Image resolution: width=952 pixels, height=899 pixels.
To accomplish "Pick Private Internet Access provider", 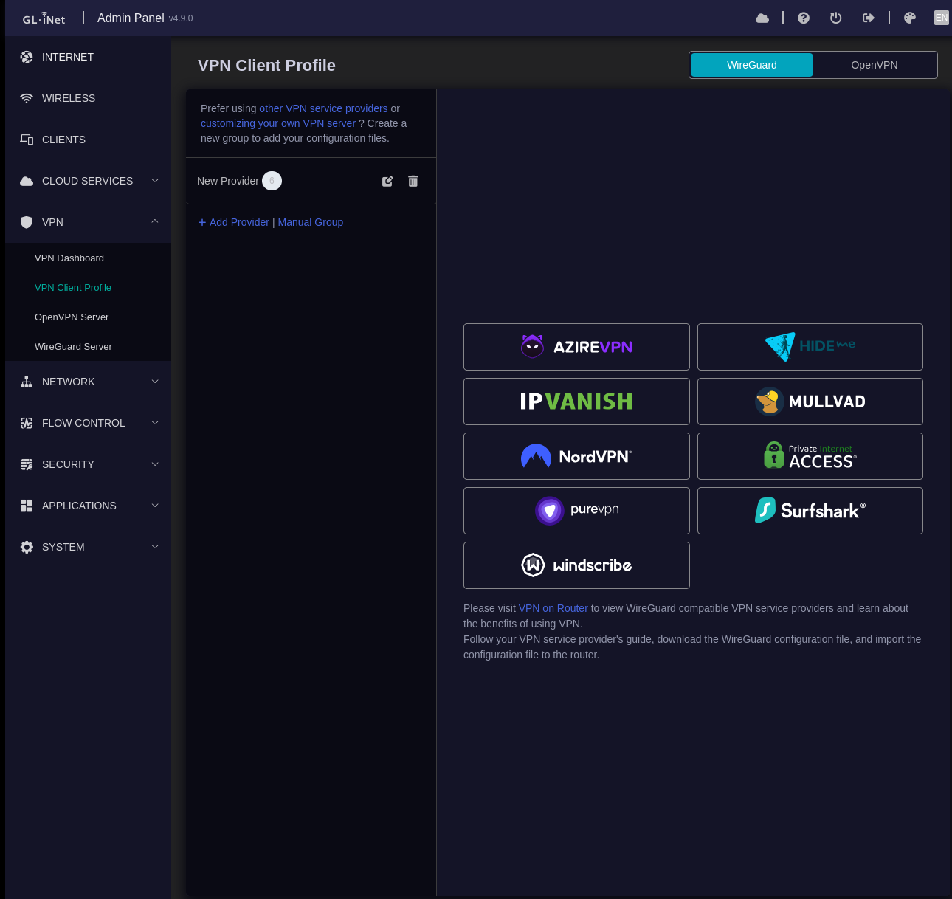I will coord(810,456).
